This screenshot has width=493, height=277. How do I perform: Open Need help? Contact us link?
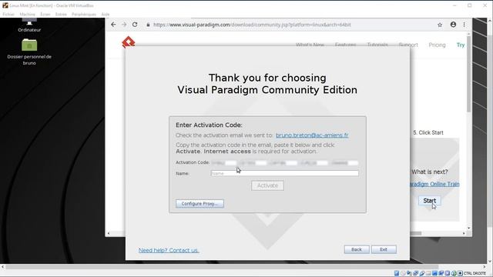[169, 250]
